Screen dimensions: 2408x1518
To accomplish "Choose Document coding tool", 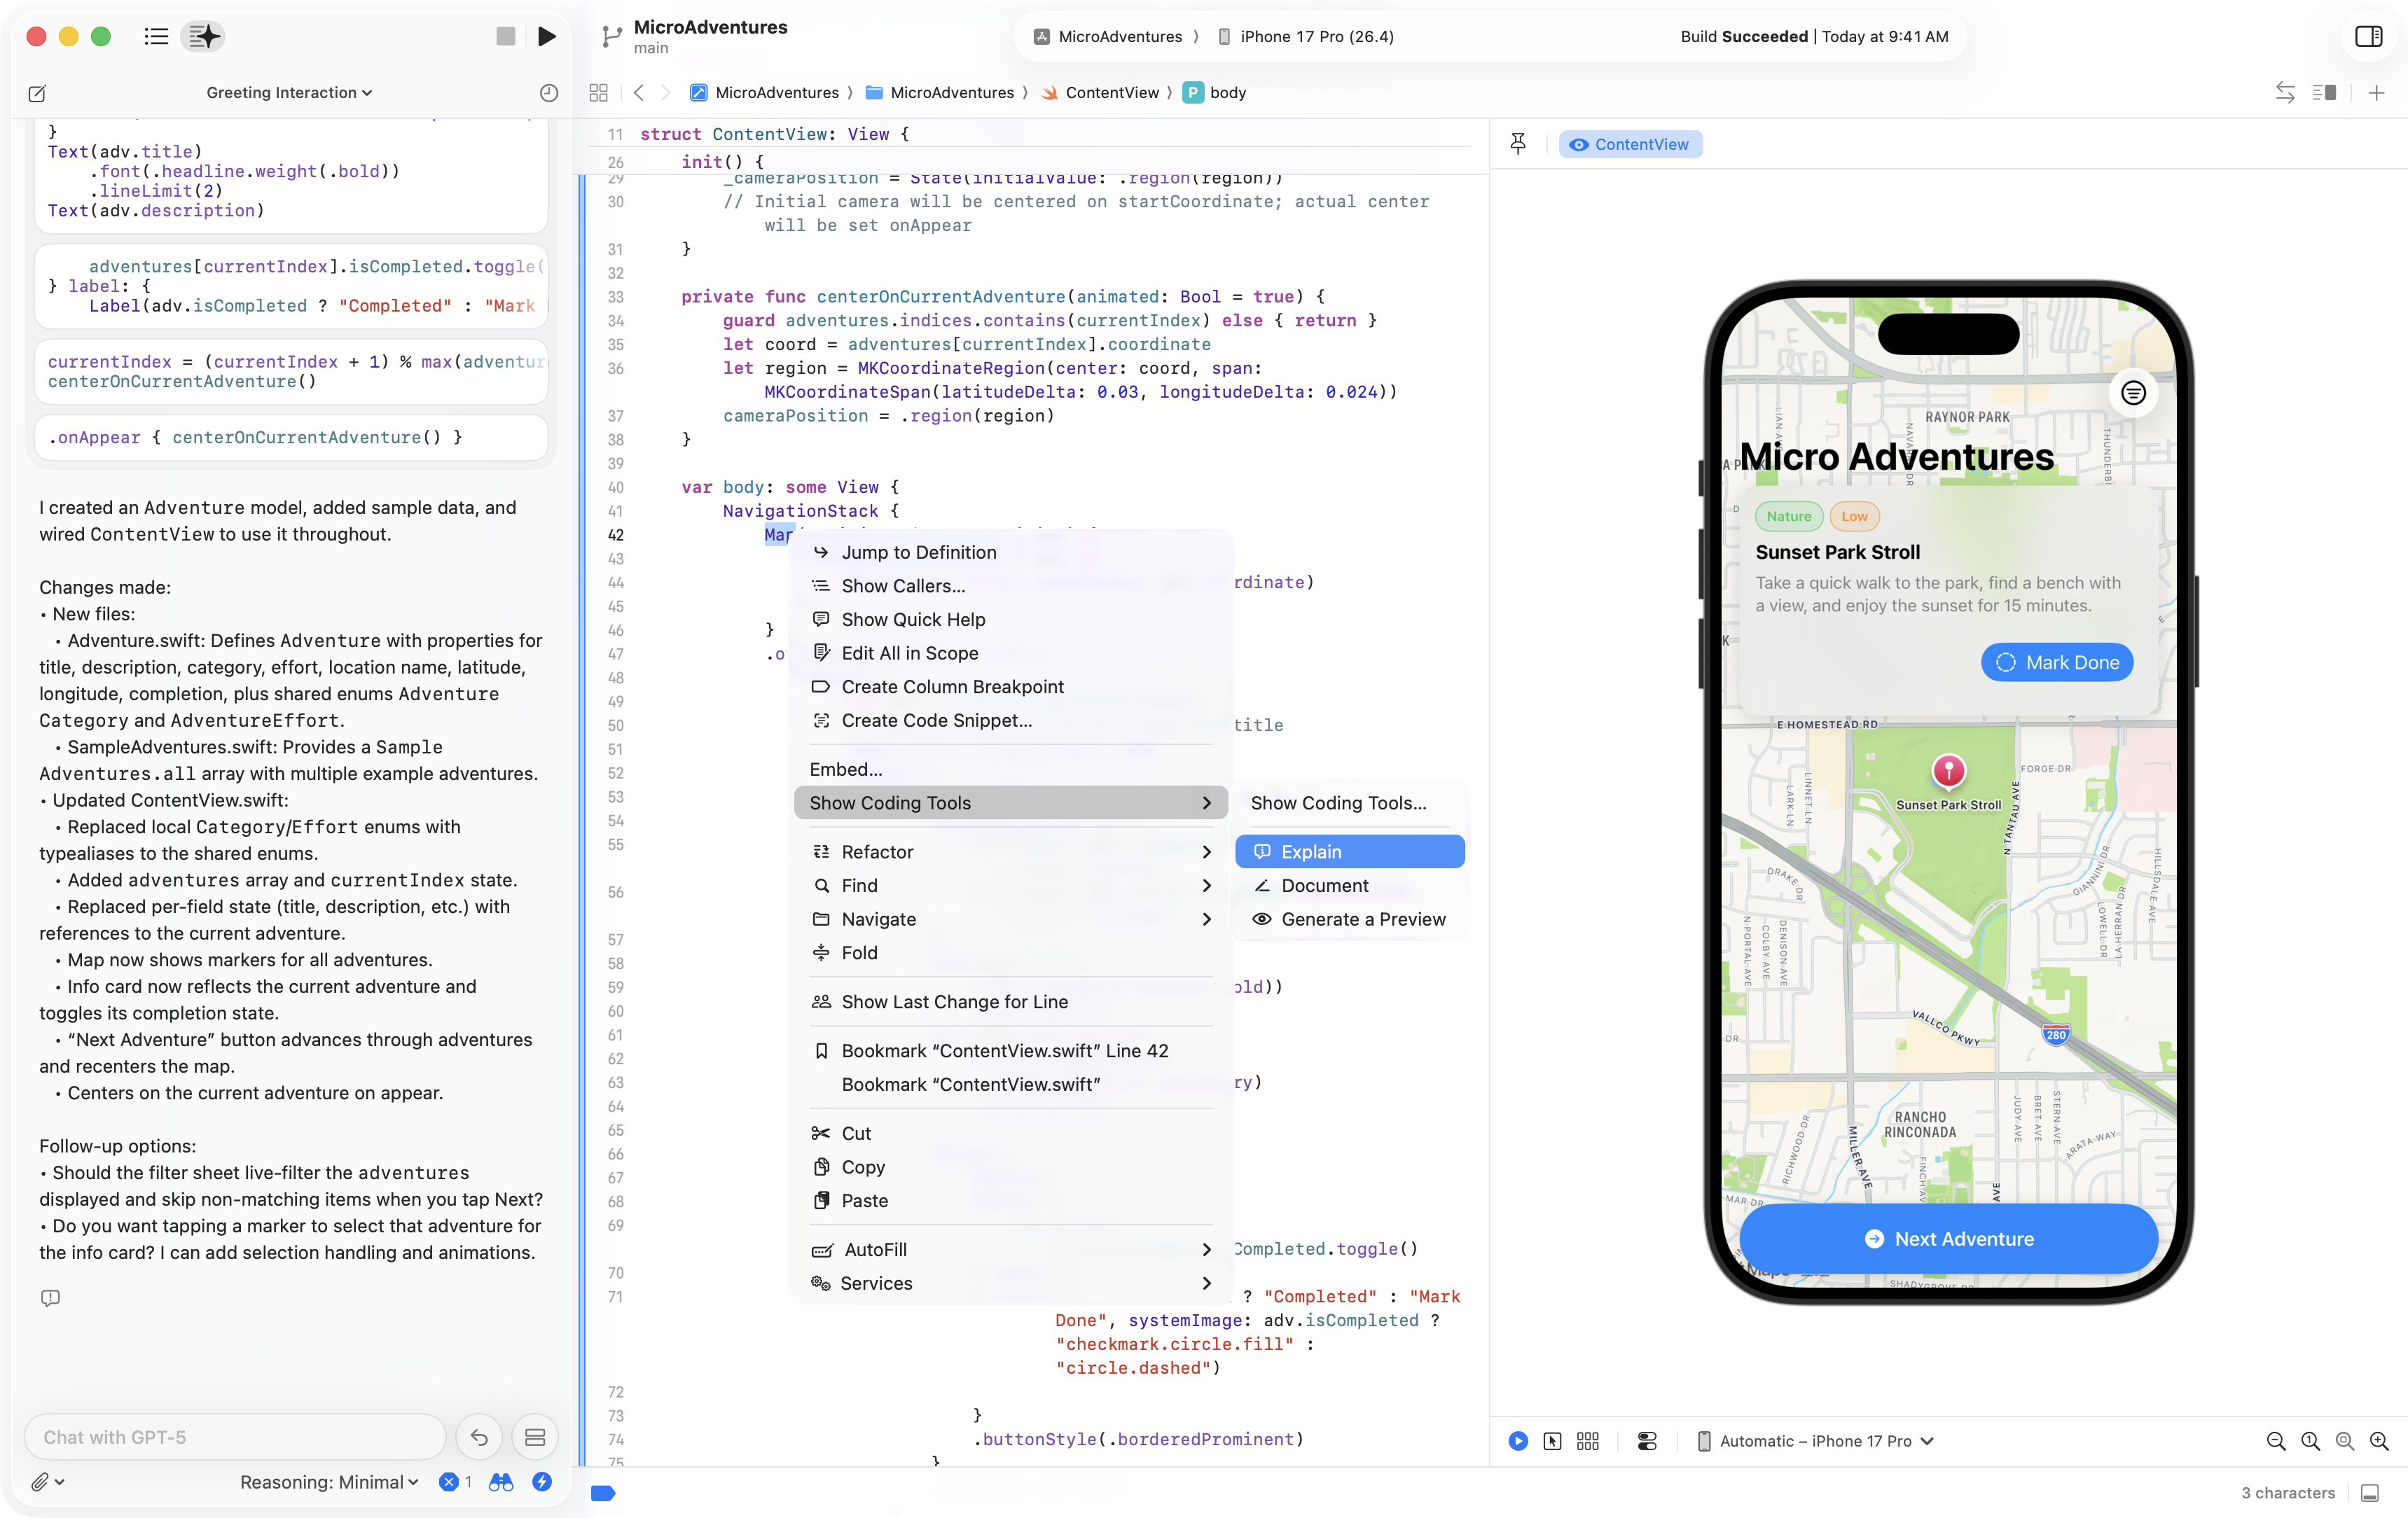I will pyautogui.click(x=1350, y=885).
